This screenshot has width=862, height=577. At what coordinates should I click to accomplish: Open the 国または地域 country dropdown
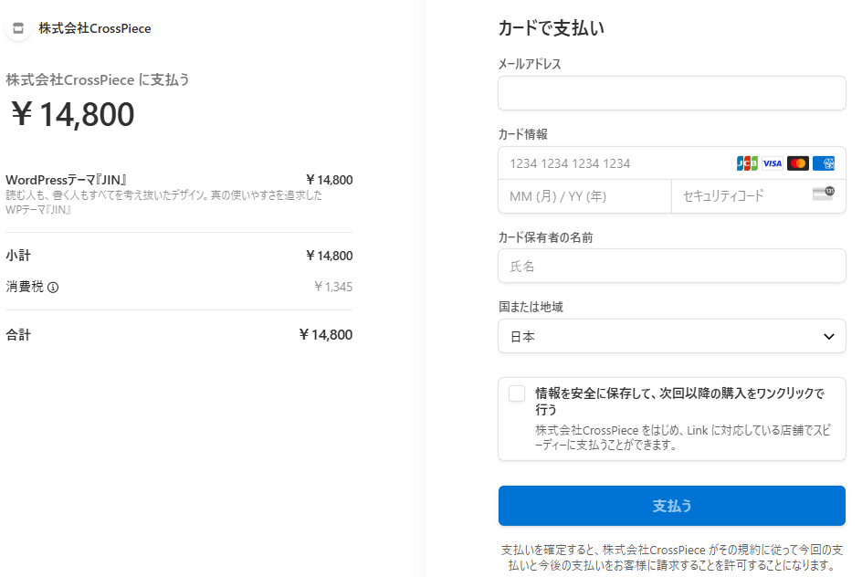tap(672, 336)
